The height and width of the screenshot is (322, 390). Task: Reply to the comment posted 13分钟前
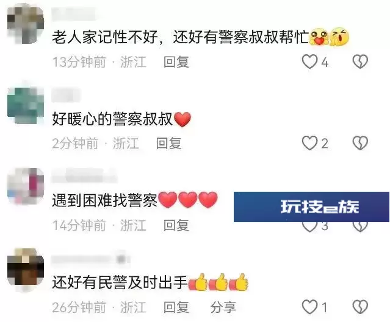176,61
